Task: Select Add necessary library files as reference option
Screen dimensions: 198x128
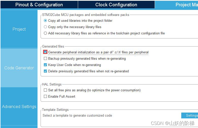Action: (x=45, y=33)
